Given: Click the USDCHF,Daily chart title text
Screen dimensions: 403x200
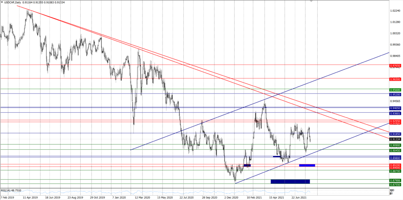Looking at the screenshot, I should coord(15,2).
